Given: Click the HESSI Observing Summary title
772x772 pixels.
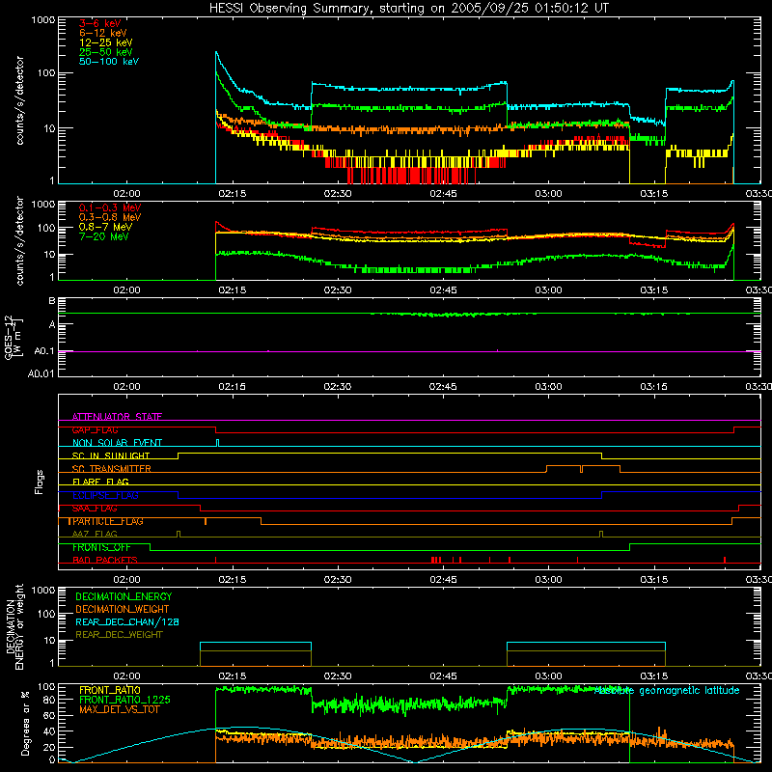Looking at the screenshot, I should click(408, 8).
